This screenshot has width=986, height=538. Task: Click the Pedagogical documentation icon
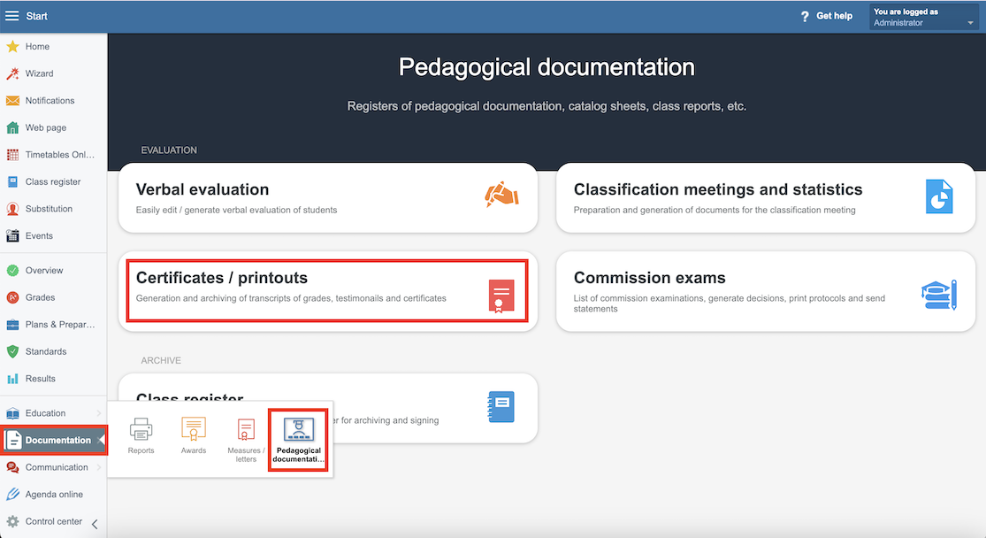point(298,431)
